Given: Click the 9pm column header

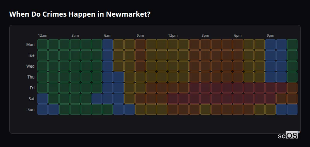Looking at the screenshot, I should click(270, 36).
